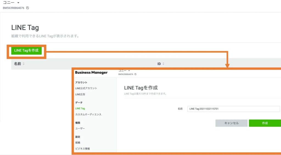Click the Business Manager logo
Viewport: 281px width, 155px height.
click(x=91, y=72)
